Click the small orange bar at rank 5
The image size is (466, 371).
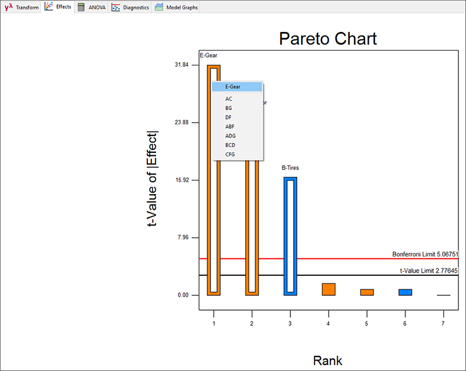pyautogui.click(x=367, y=292)
